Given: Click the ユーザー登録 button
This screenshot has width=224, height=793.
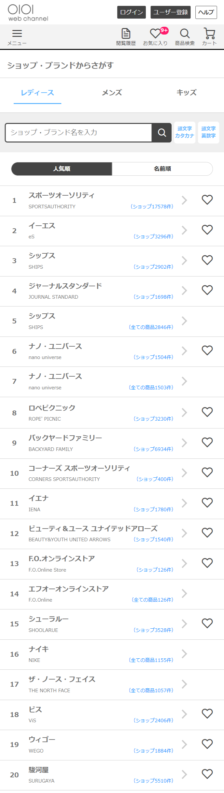Looking at the screenshot, I should coord(171,12).
